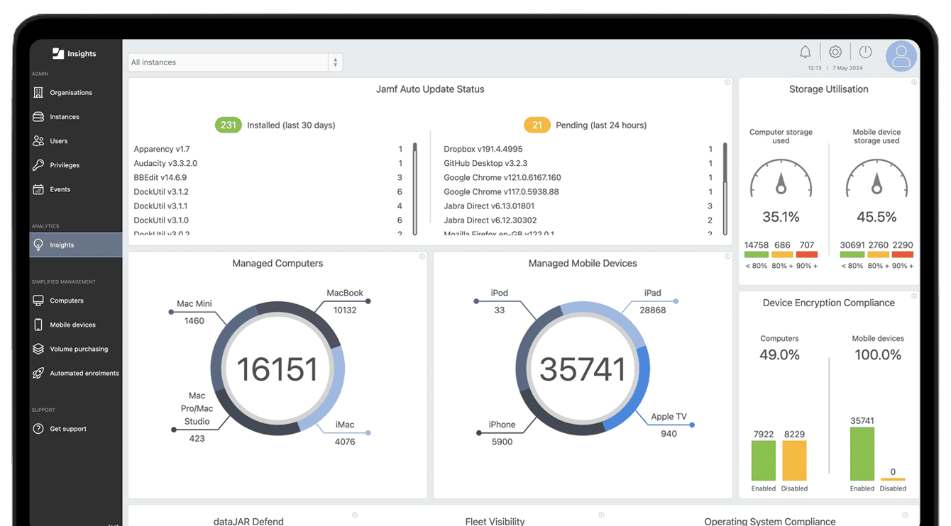Image resolution: width=951 pixels, height=526 pixels.
Task: Click the orange computers Disabled encryption bar
Action: 794,461
